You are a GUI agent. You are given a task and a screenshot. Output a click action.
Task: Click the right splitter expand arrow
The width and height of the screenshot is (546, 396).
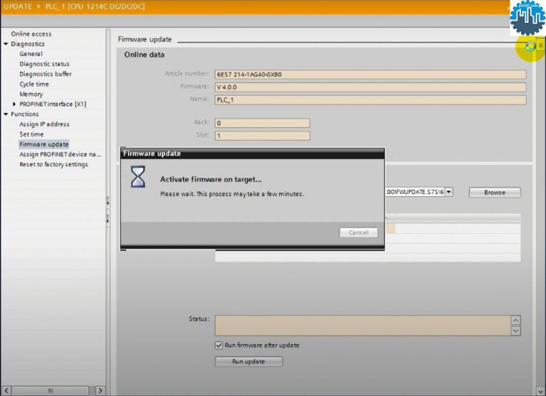point(108,220)
